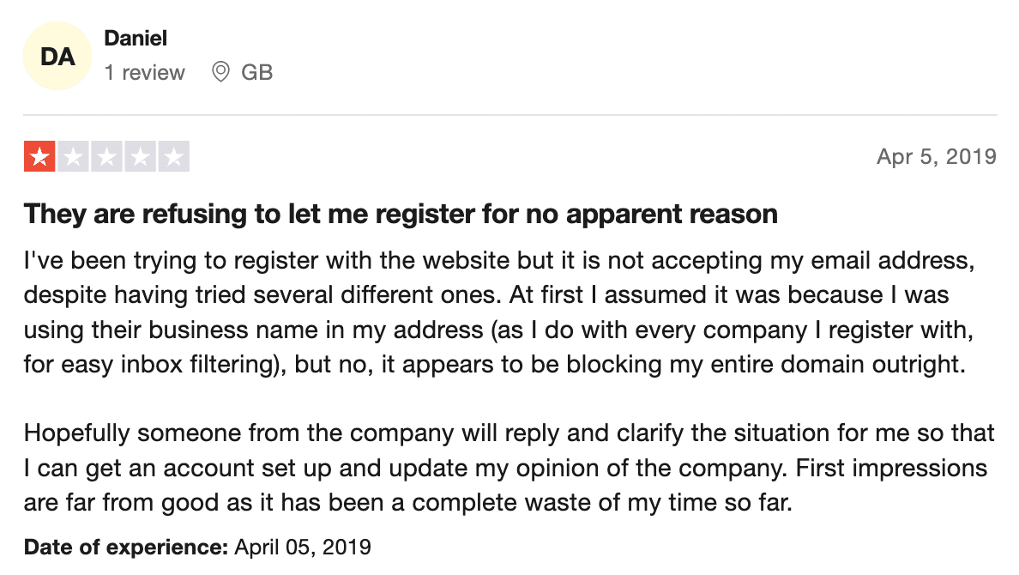Select the fifth grey star

(x=174, y=157)
